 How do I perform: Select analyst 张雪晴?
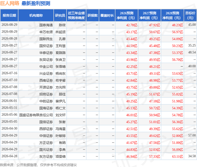tap(61, 66)
